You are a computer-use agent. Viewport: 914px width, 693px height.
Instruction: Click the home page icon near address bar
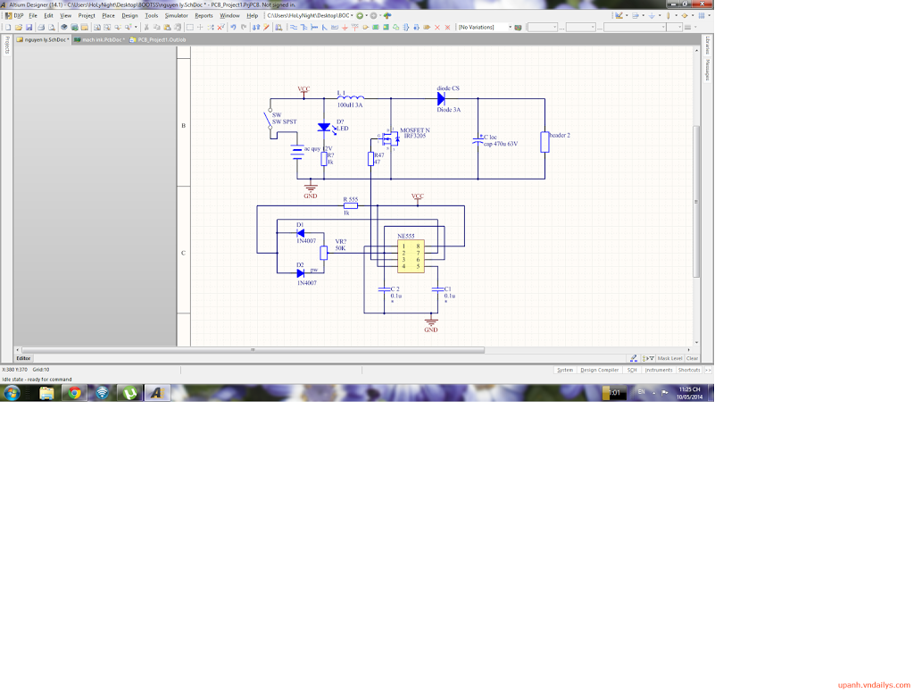(387, 16)
